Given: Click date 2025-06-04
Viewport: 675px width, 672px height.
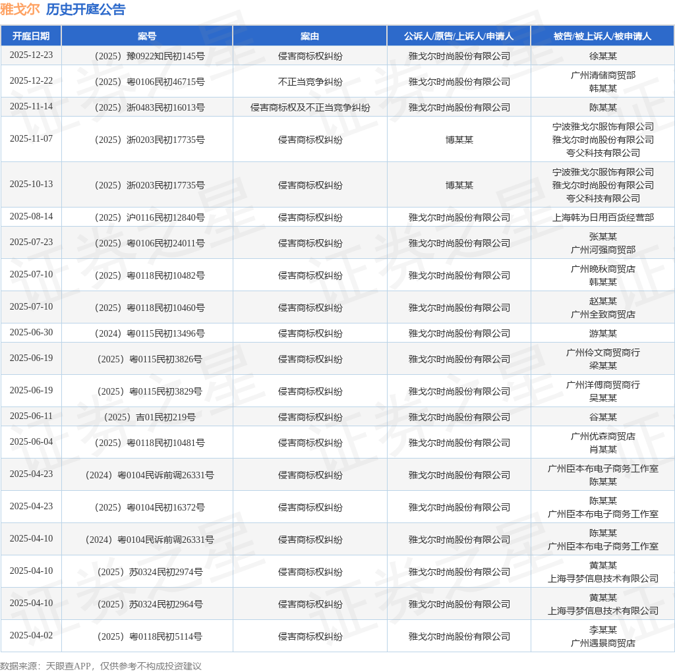Looking at the screenshot, I should pyautogui.click(x=31, y=442).
